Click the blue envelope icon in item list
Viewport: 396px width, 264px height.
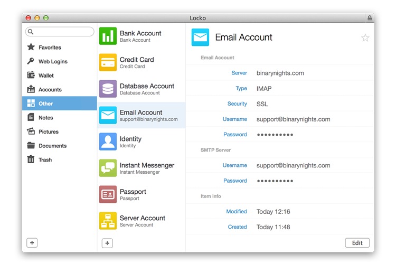coord(108,115)
